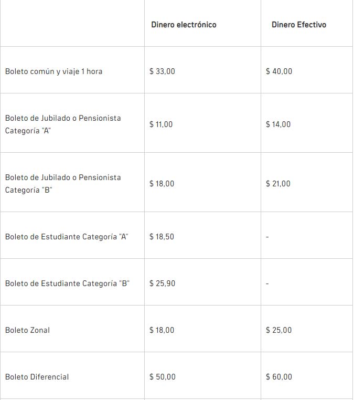
Task: Select Boleto de Jubilado Categoría "B" label
Action: 63,184
